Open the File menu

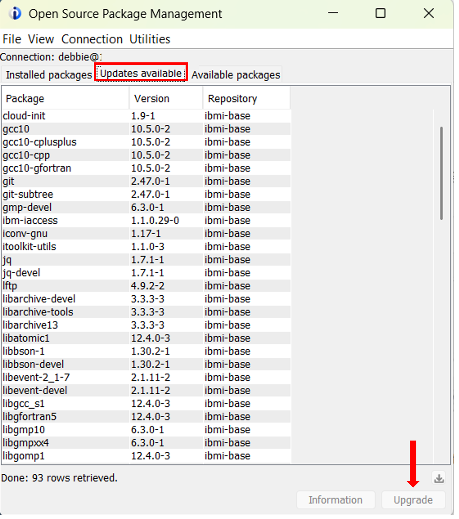[12, 39]
